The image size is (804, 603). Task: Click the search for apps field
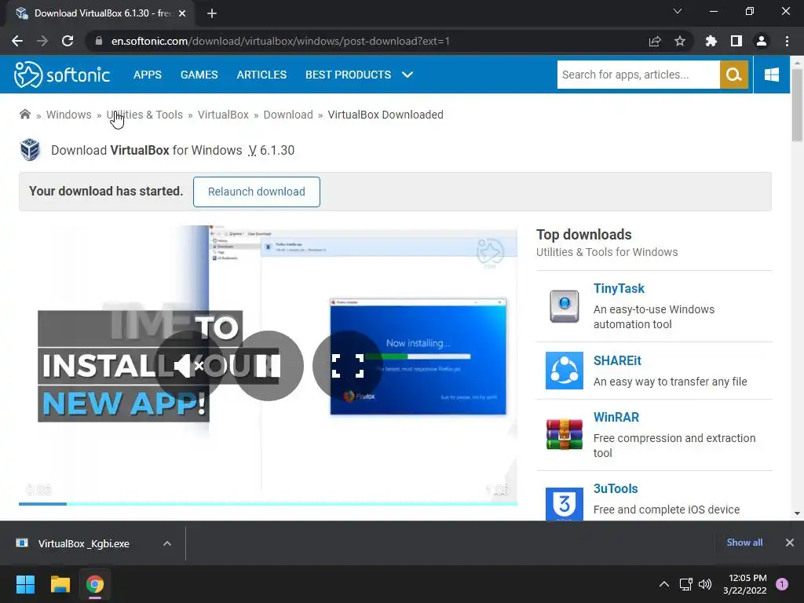pyautogui.click(x=638, y=75)
